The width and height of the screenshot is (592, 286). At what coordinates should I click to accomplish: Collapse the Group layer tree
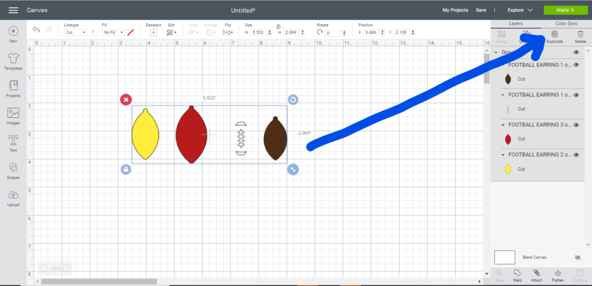[496, 53]
